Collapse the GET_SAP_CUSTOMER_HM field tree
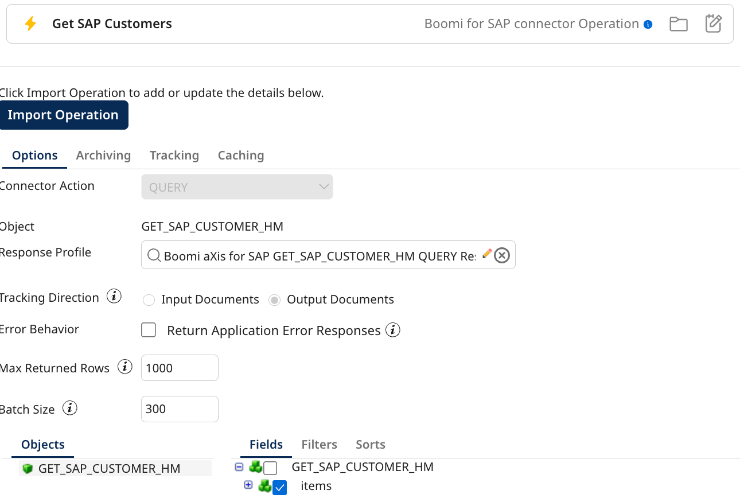Viewport: 740px width, 498px height. [x=239, y=467]
